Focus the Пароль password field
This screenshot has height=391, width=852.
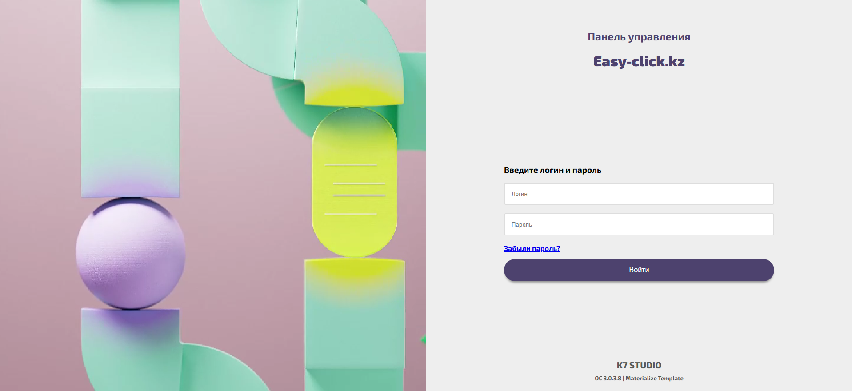(x=639, y=224)
